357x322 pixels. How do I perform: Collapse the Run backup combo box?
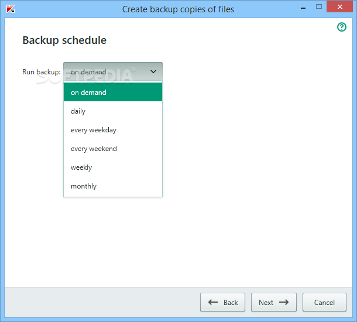(113, 72)
